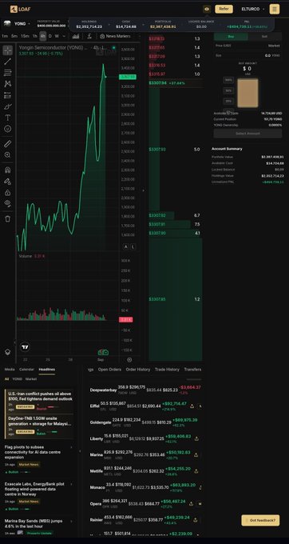Select the trend line drawing tool
Viewport: 289px width, 544px height.
click(8, 62)
